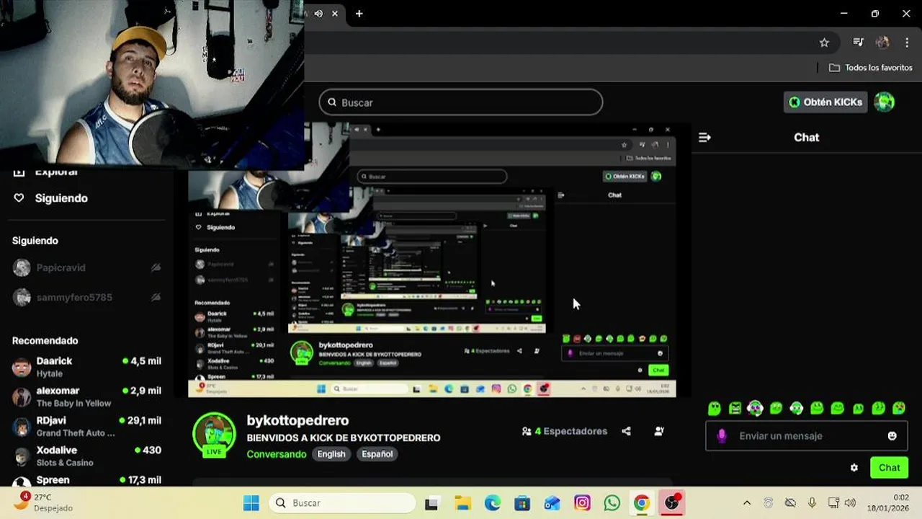Send message with green Chat button
The height and width of the screenshot is (519, 922).
click(x=889, y=468)
